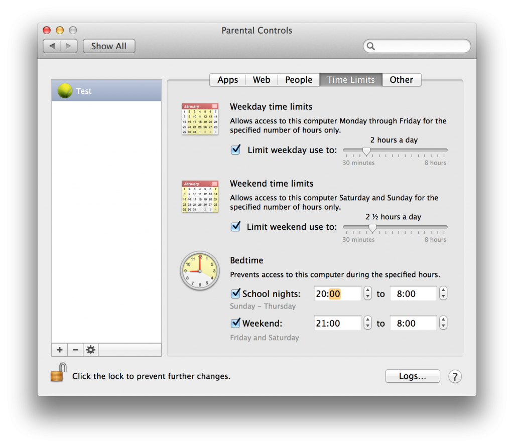Switch to the Web tab
The height and width of the screenshot is (448, 514).
(x=262, y=80)
